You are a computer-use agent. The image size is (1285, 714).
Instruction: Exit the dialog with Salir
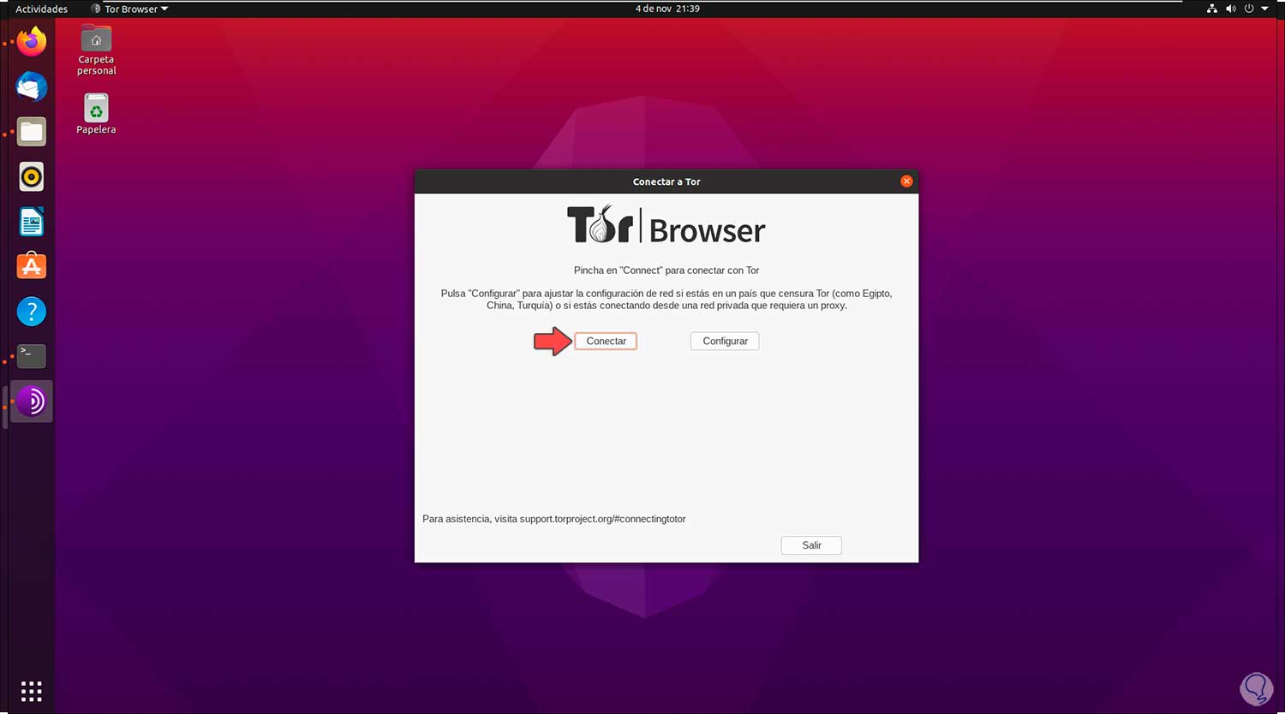click(x=811, y=545)
